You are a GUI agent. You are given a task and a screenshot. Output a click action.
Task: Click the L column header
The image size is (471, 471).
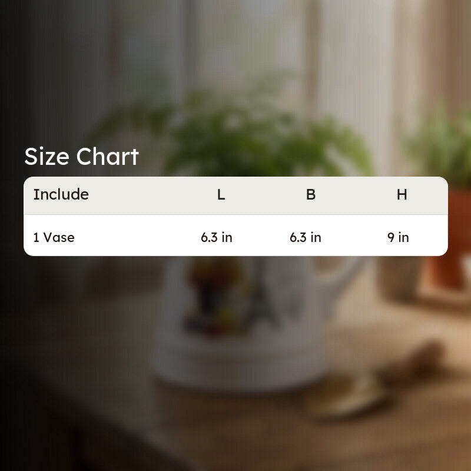[221, 195]
